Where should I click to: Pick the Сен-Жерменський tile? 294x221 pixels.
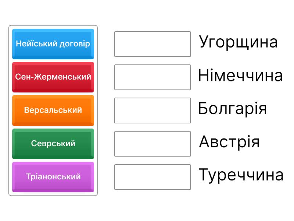[53, 77]
